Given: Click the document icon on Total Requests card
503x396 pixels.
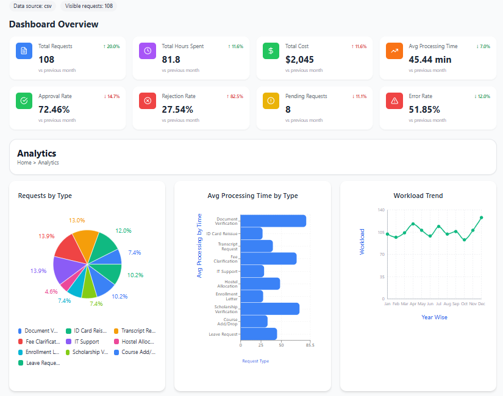Looking at the screenshot, I should point(24,51).
